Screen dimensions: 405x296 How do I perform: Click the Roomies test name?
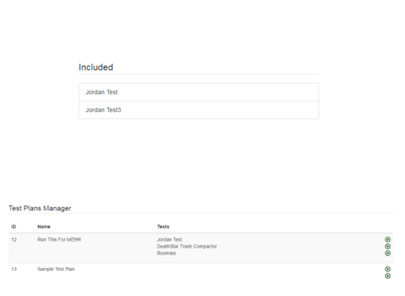tap(166, 253)
